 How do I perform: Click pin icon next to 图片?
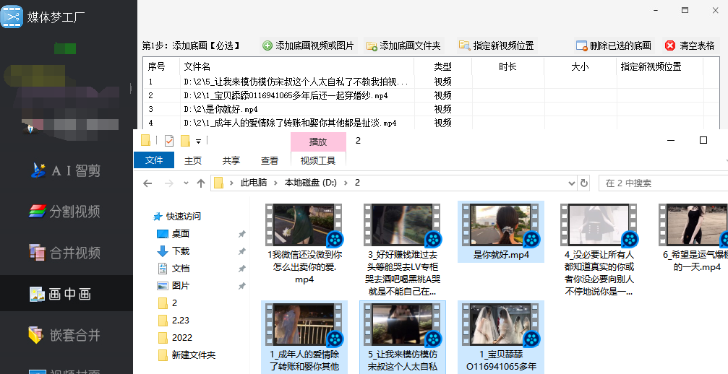pyautogui.click(x=242, y=286)
